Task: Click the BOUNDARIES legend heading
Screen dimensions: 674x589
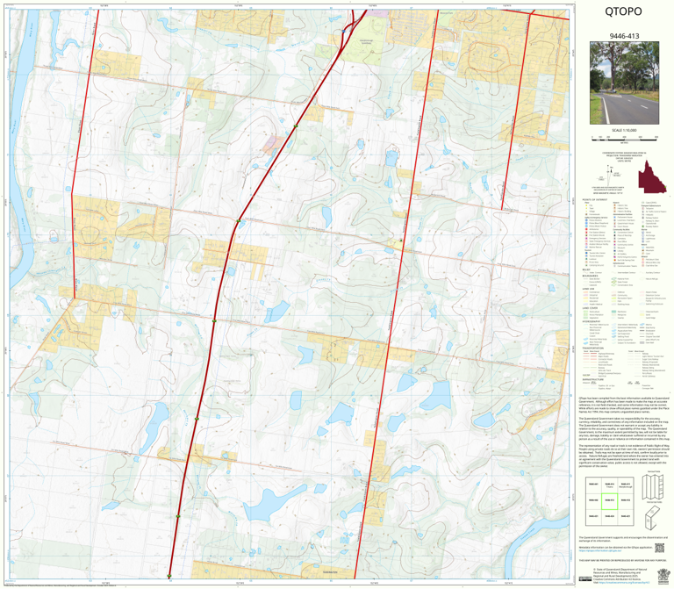Action: 590,276
